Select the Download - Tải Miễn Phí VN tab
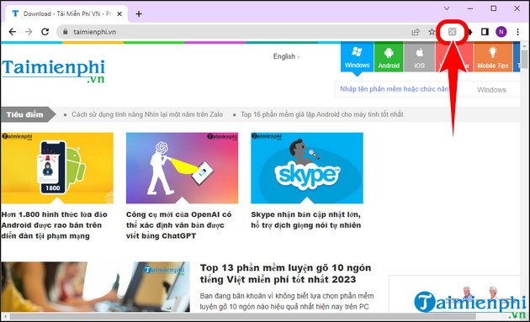Image resolution: width=530 pixels, height=322 pixels. [66, 13]
